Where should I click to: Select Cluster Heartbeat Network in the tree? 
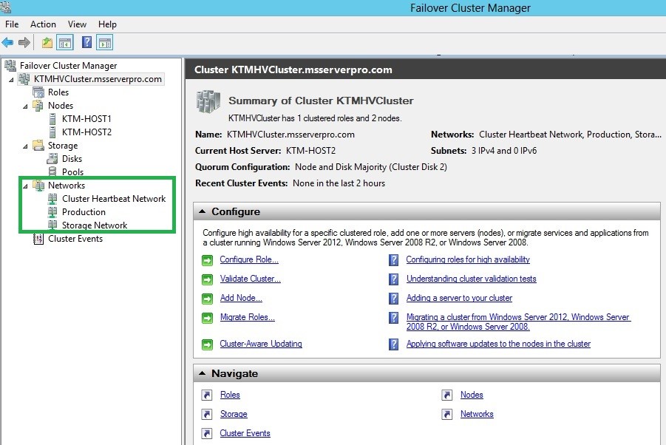coord(114,199)
